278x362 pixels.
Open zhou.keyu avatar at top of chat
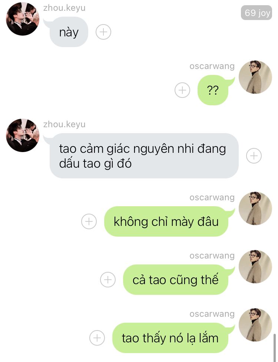pyautogui.click(x=22, y=19)
